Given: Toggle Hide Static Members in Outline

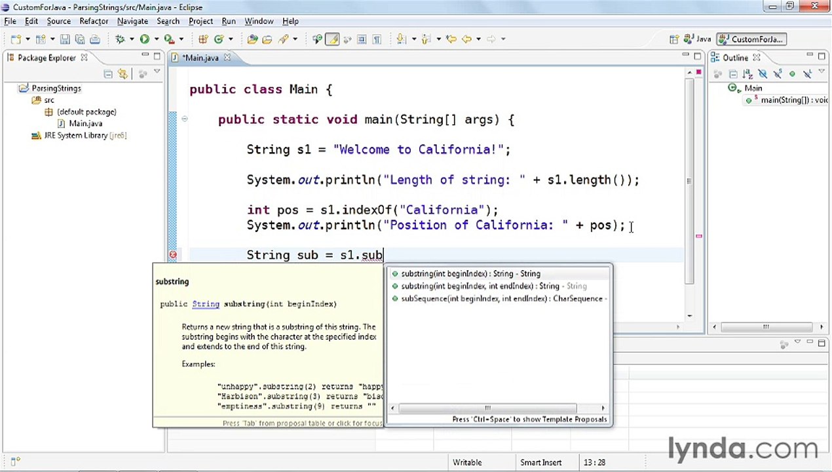Looking at the screenshot, I should click(778, 73).
